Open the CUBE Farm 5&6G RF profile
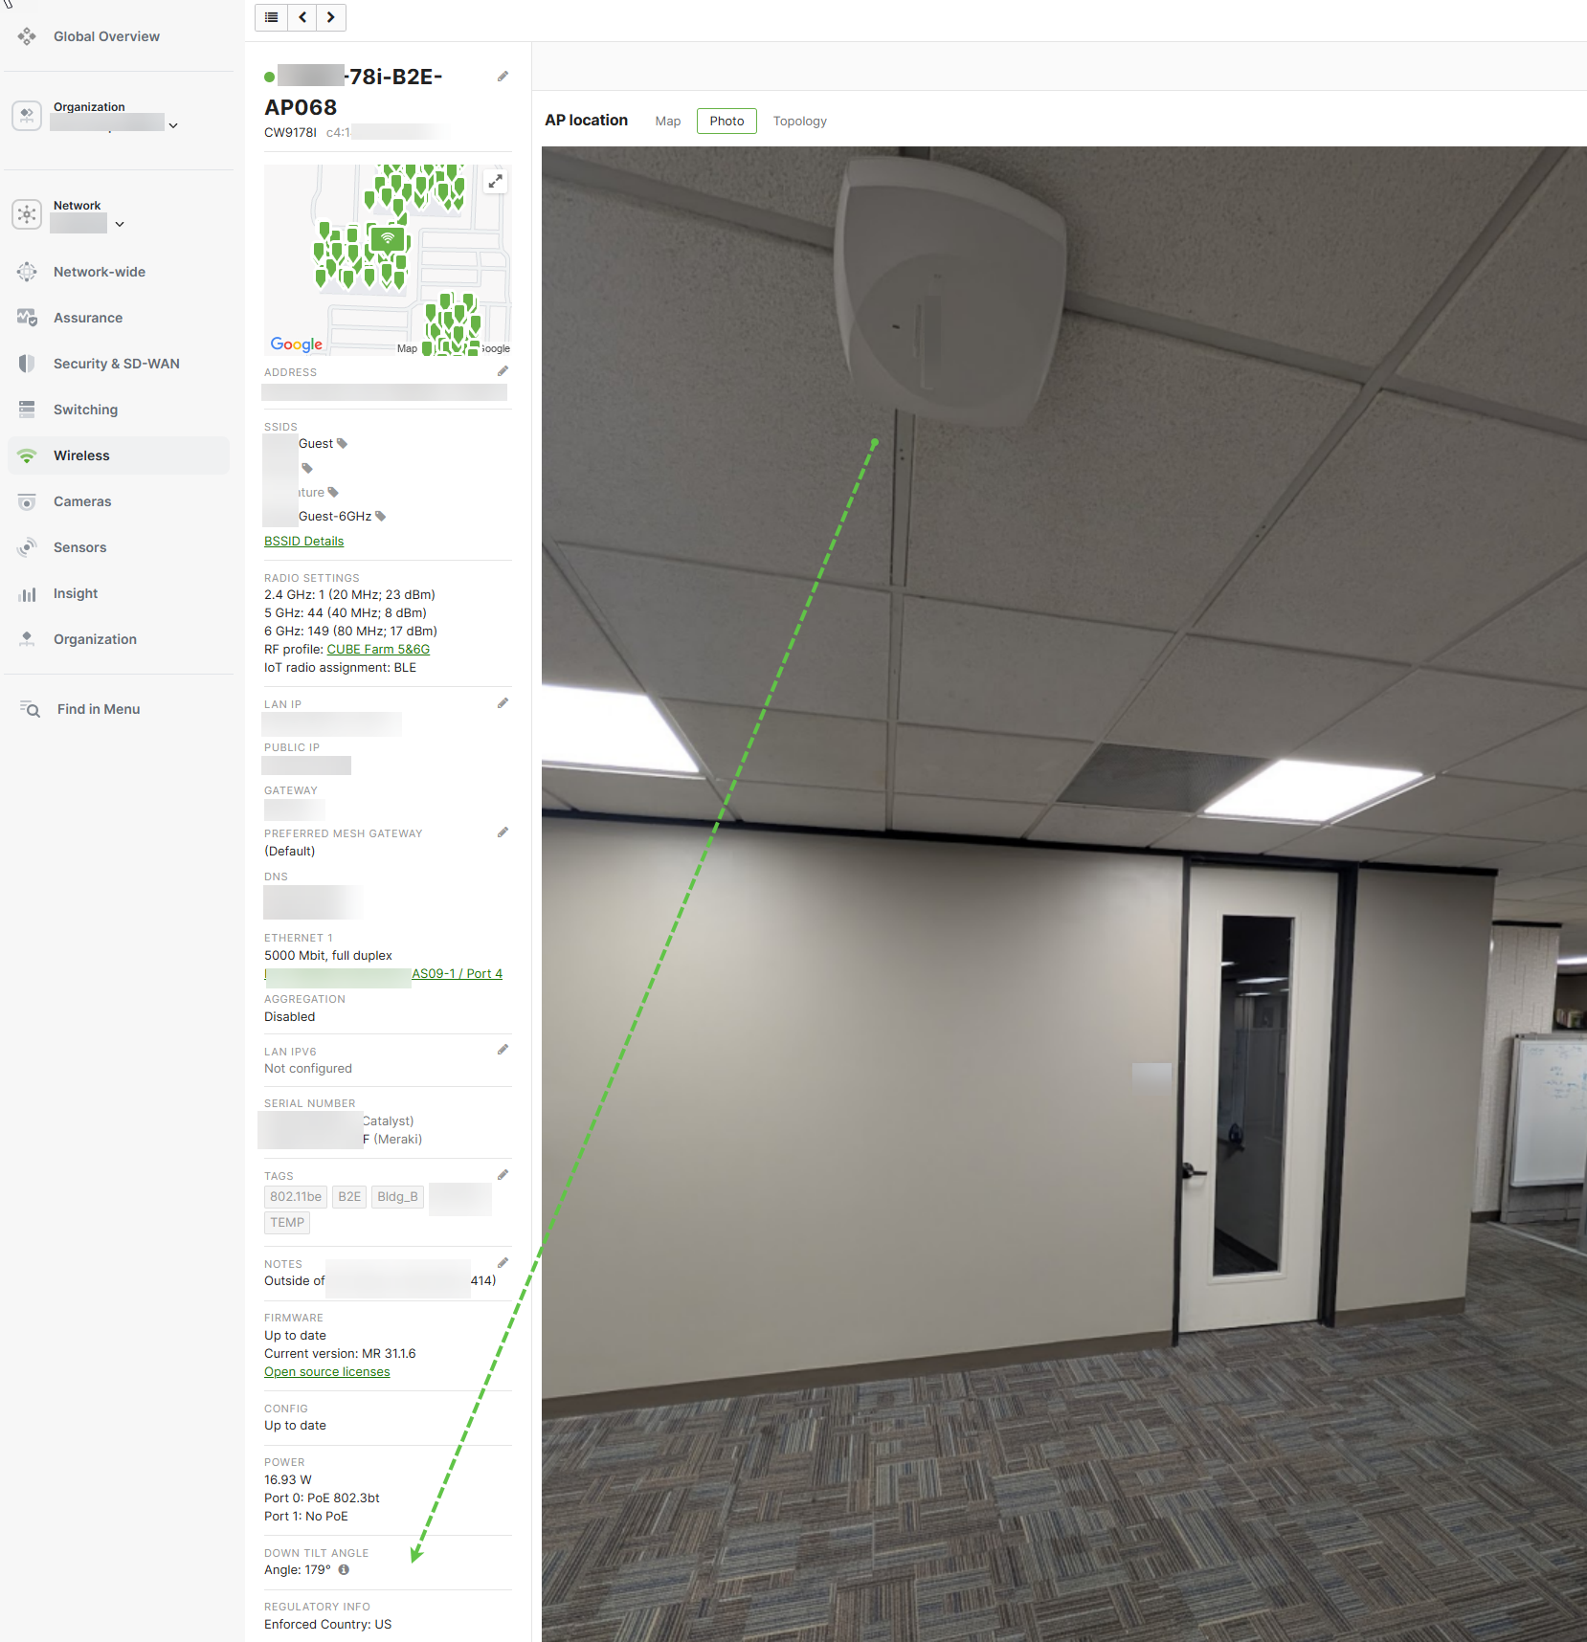This screenshot has width=1587, height=1642. click(x=377, y=649)
